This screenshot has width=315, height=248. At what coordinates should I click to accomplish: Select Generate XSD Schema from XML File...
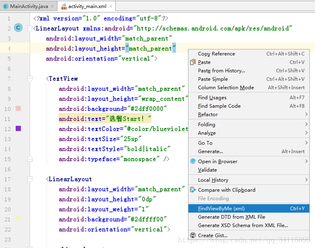click(x=249, y=225)
